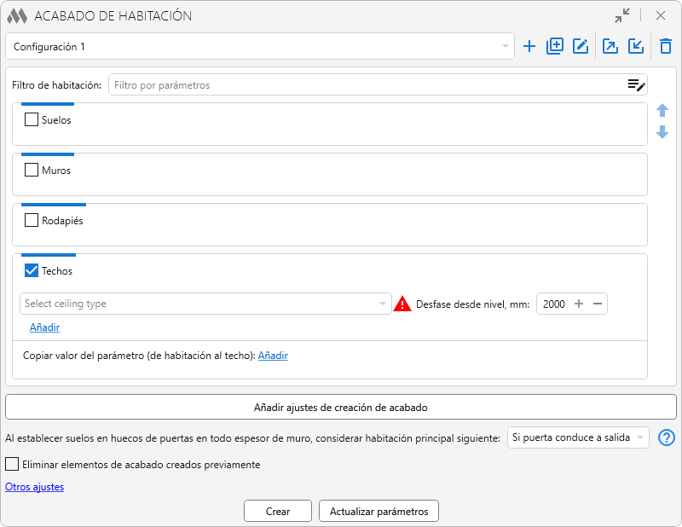
Task: Export the configuration to a file
Action: pos(610,47)
